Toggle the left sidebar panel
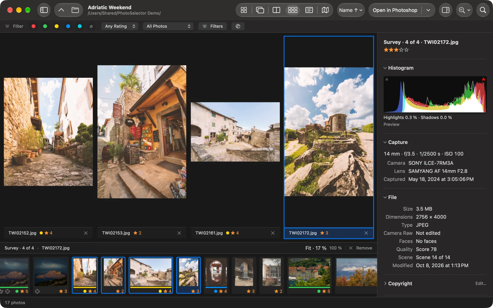493x308 pixels. (x=44, y=10)
